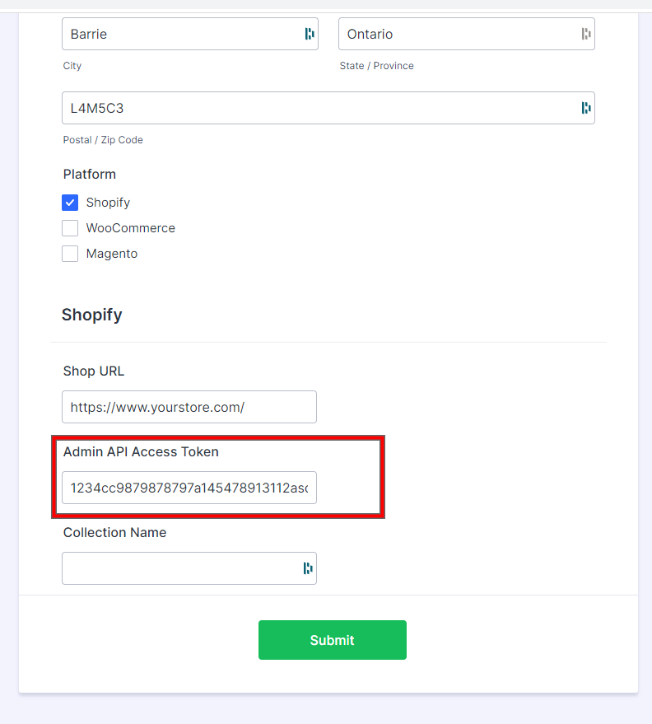Click the autofill icon in the City field

point(310,34)
